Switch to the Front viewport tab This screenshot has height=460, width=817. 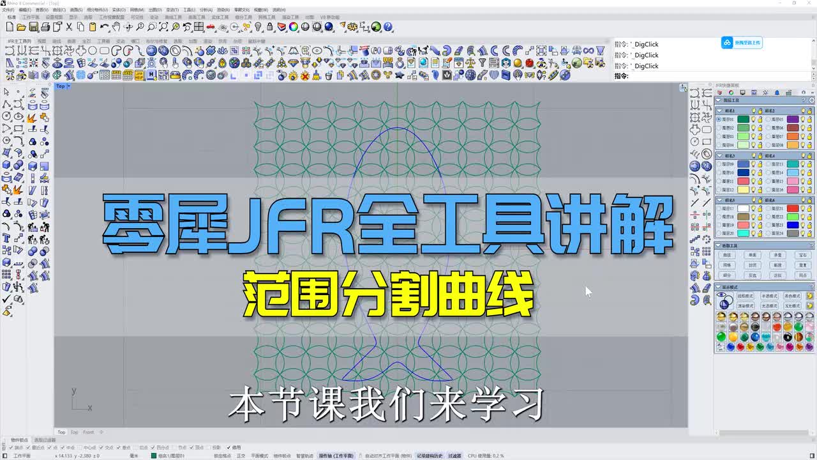[88, 432]
